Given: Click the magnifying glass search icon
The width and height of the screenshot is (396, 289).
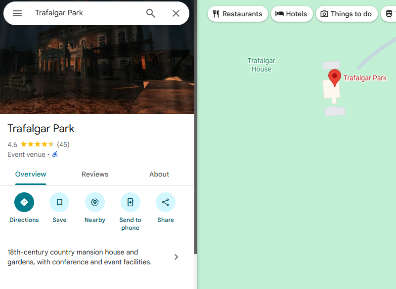Looking at the screenshot, I should 150,13.
